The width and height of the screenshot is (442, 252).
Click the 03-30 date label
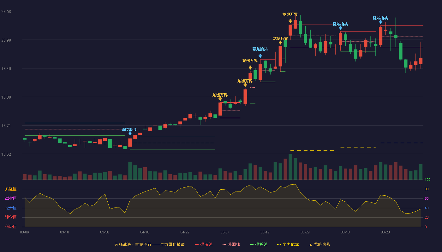105,232
